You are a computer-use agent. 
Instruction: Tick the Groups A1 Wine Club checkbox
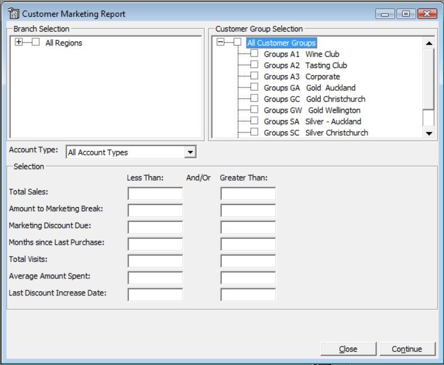coord(254,53)
